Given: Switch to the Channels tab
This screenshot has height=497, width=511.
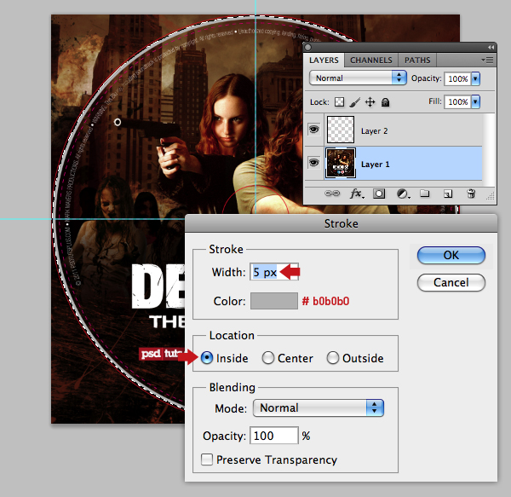Looking at the screenshot, I should coord(370,61).
